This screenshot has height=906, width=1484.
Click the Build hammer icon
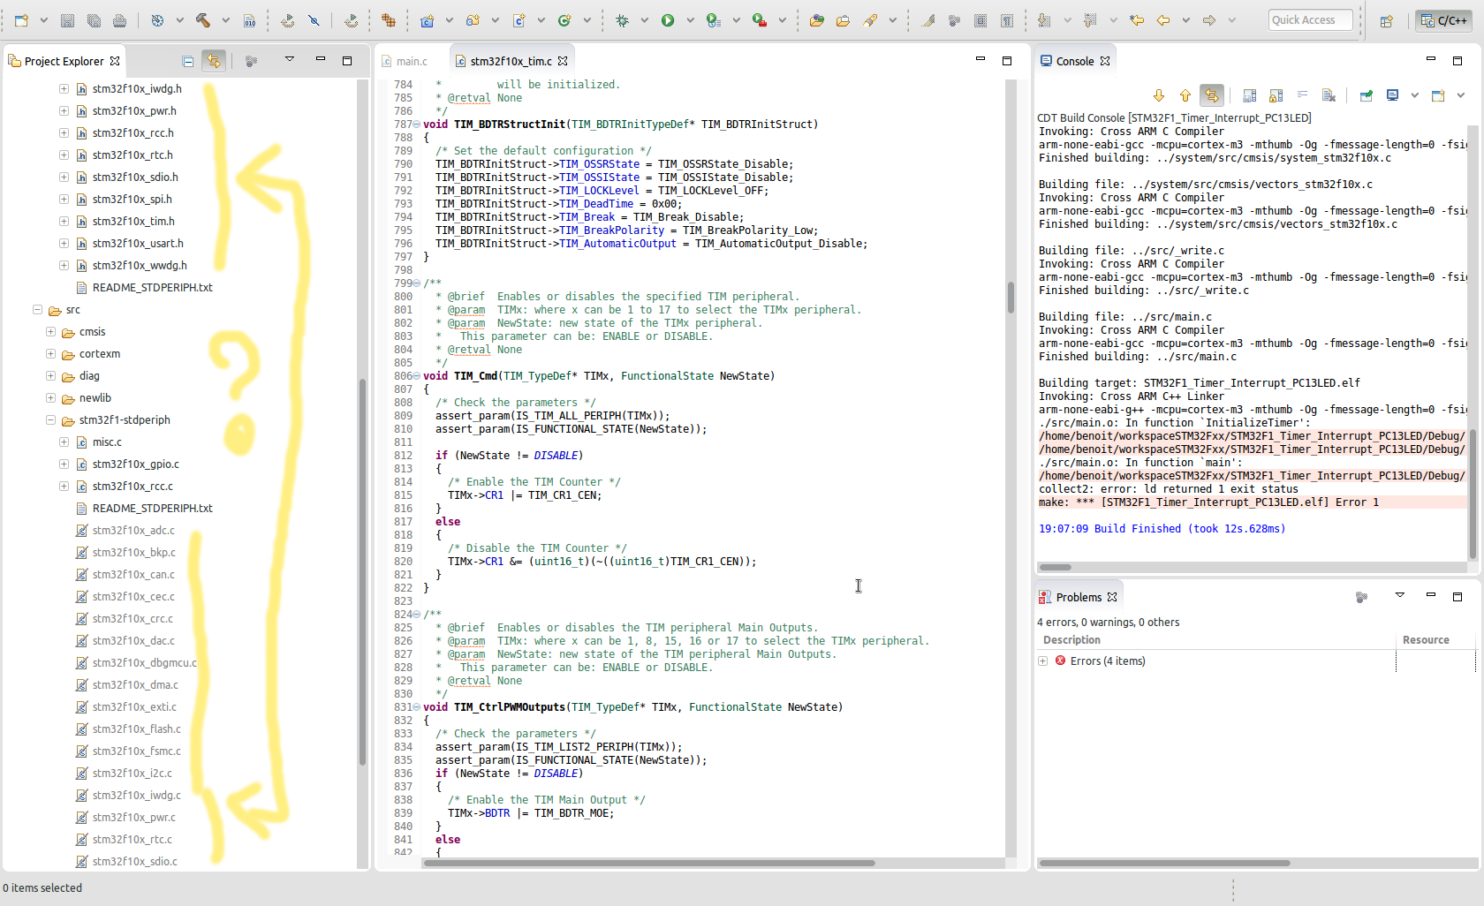(x=203, y=20)
